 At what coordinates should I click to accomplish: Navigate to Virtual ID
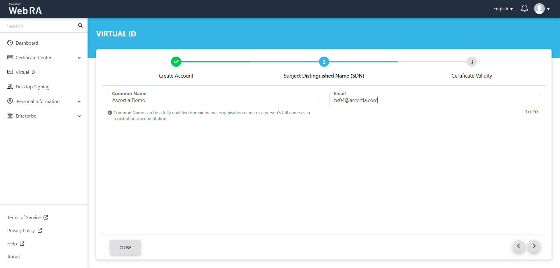pyautogui.click(x=25, y=72)
